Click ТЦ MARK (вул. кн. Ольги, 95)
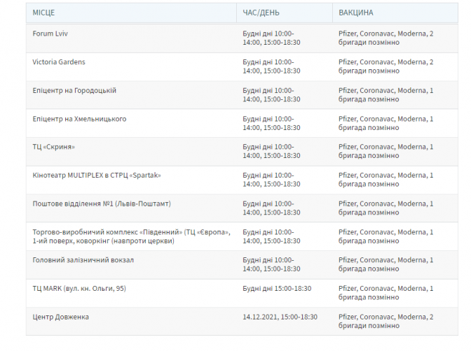The height and width of the screenshot is (351, 471). coord(79,288)
